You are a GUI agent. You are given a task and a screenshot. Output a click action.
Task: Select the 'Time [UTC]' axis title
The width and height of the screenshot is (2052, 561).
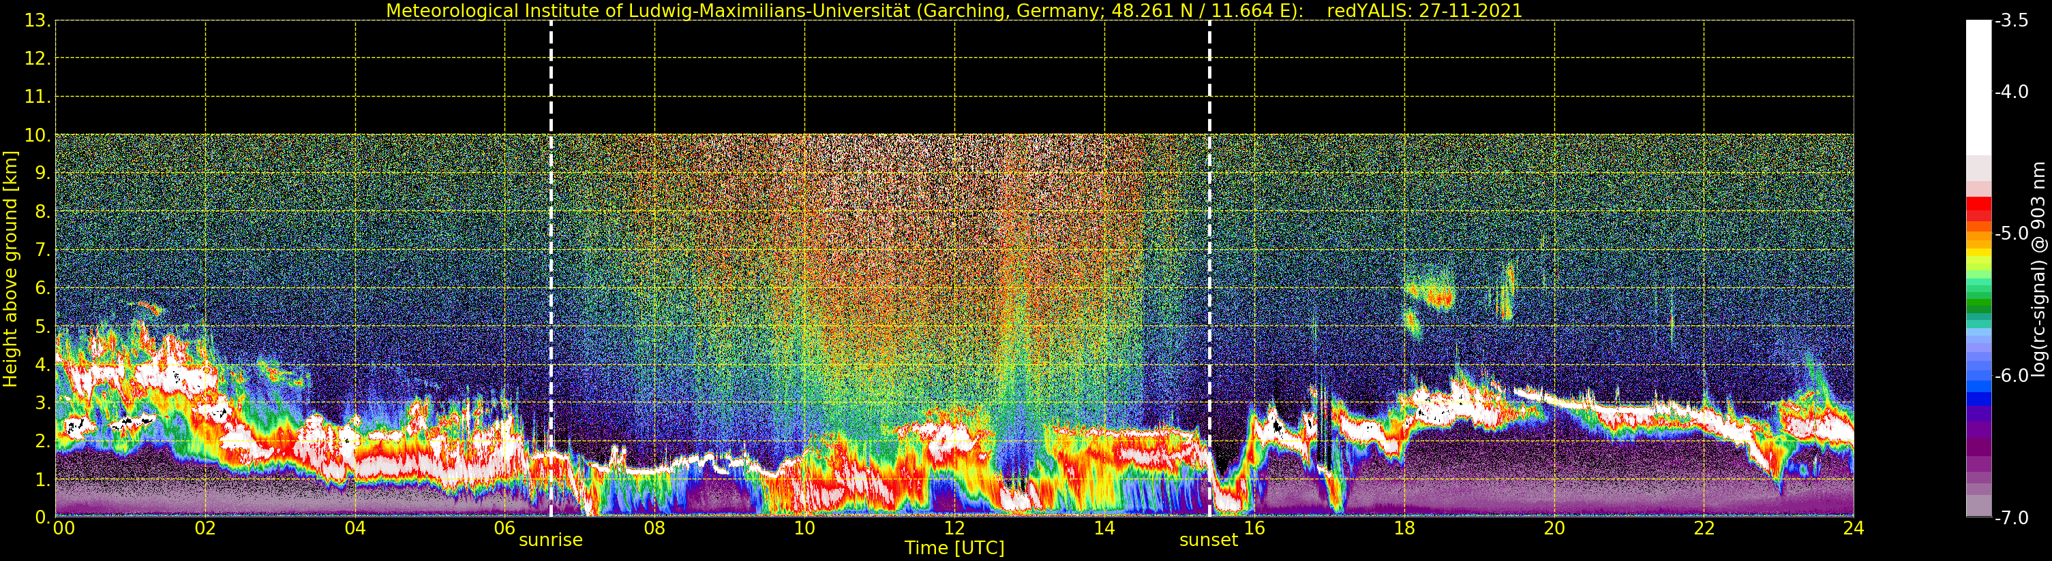click(954, 548)
